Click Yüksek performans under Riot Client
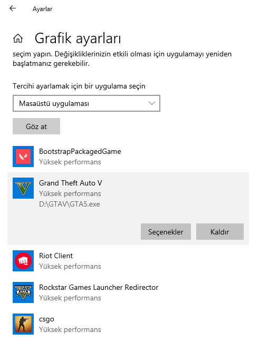The image size is (269, 352). (x=70, y=267)
